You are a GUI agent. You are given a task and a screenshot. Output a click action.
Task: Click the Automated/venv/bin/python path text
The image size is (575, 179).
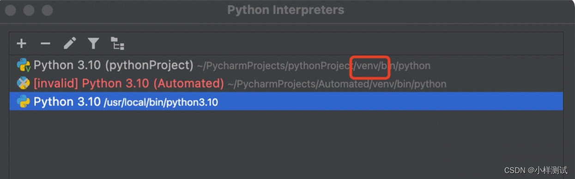click(337, 84)
